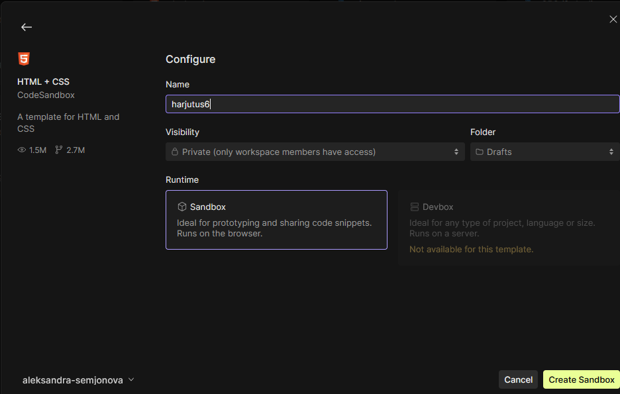Click the "Not available for this template" notice
The image size is (620, 394).
click(x=471, y=250)
